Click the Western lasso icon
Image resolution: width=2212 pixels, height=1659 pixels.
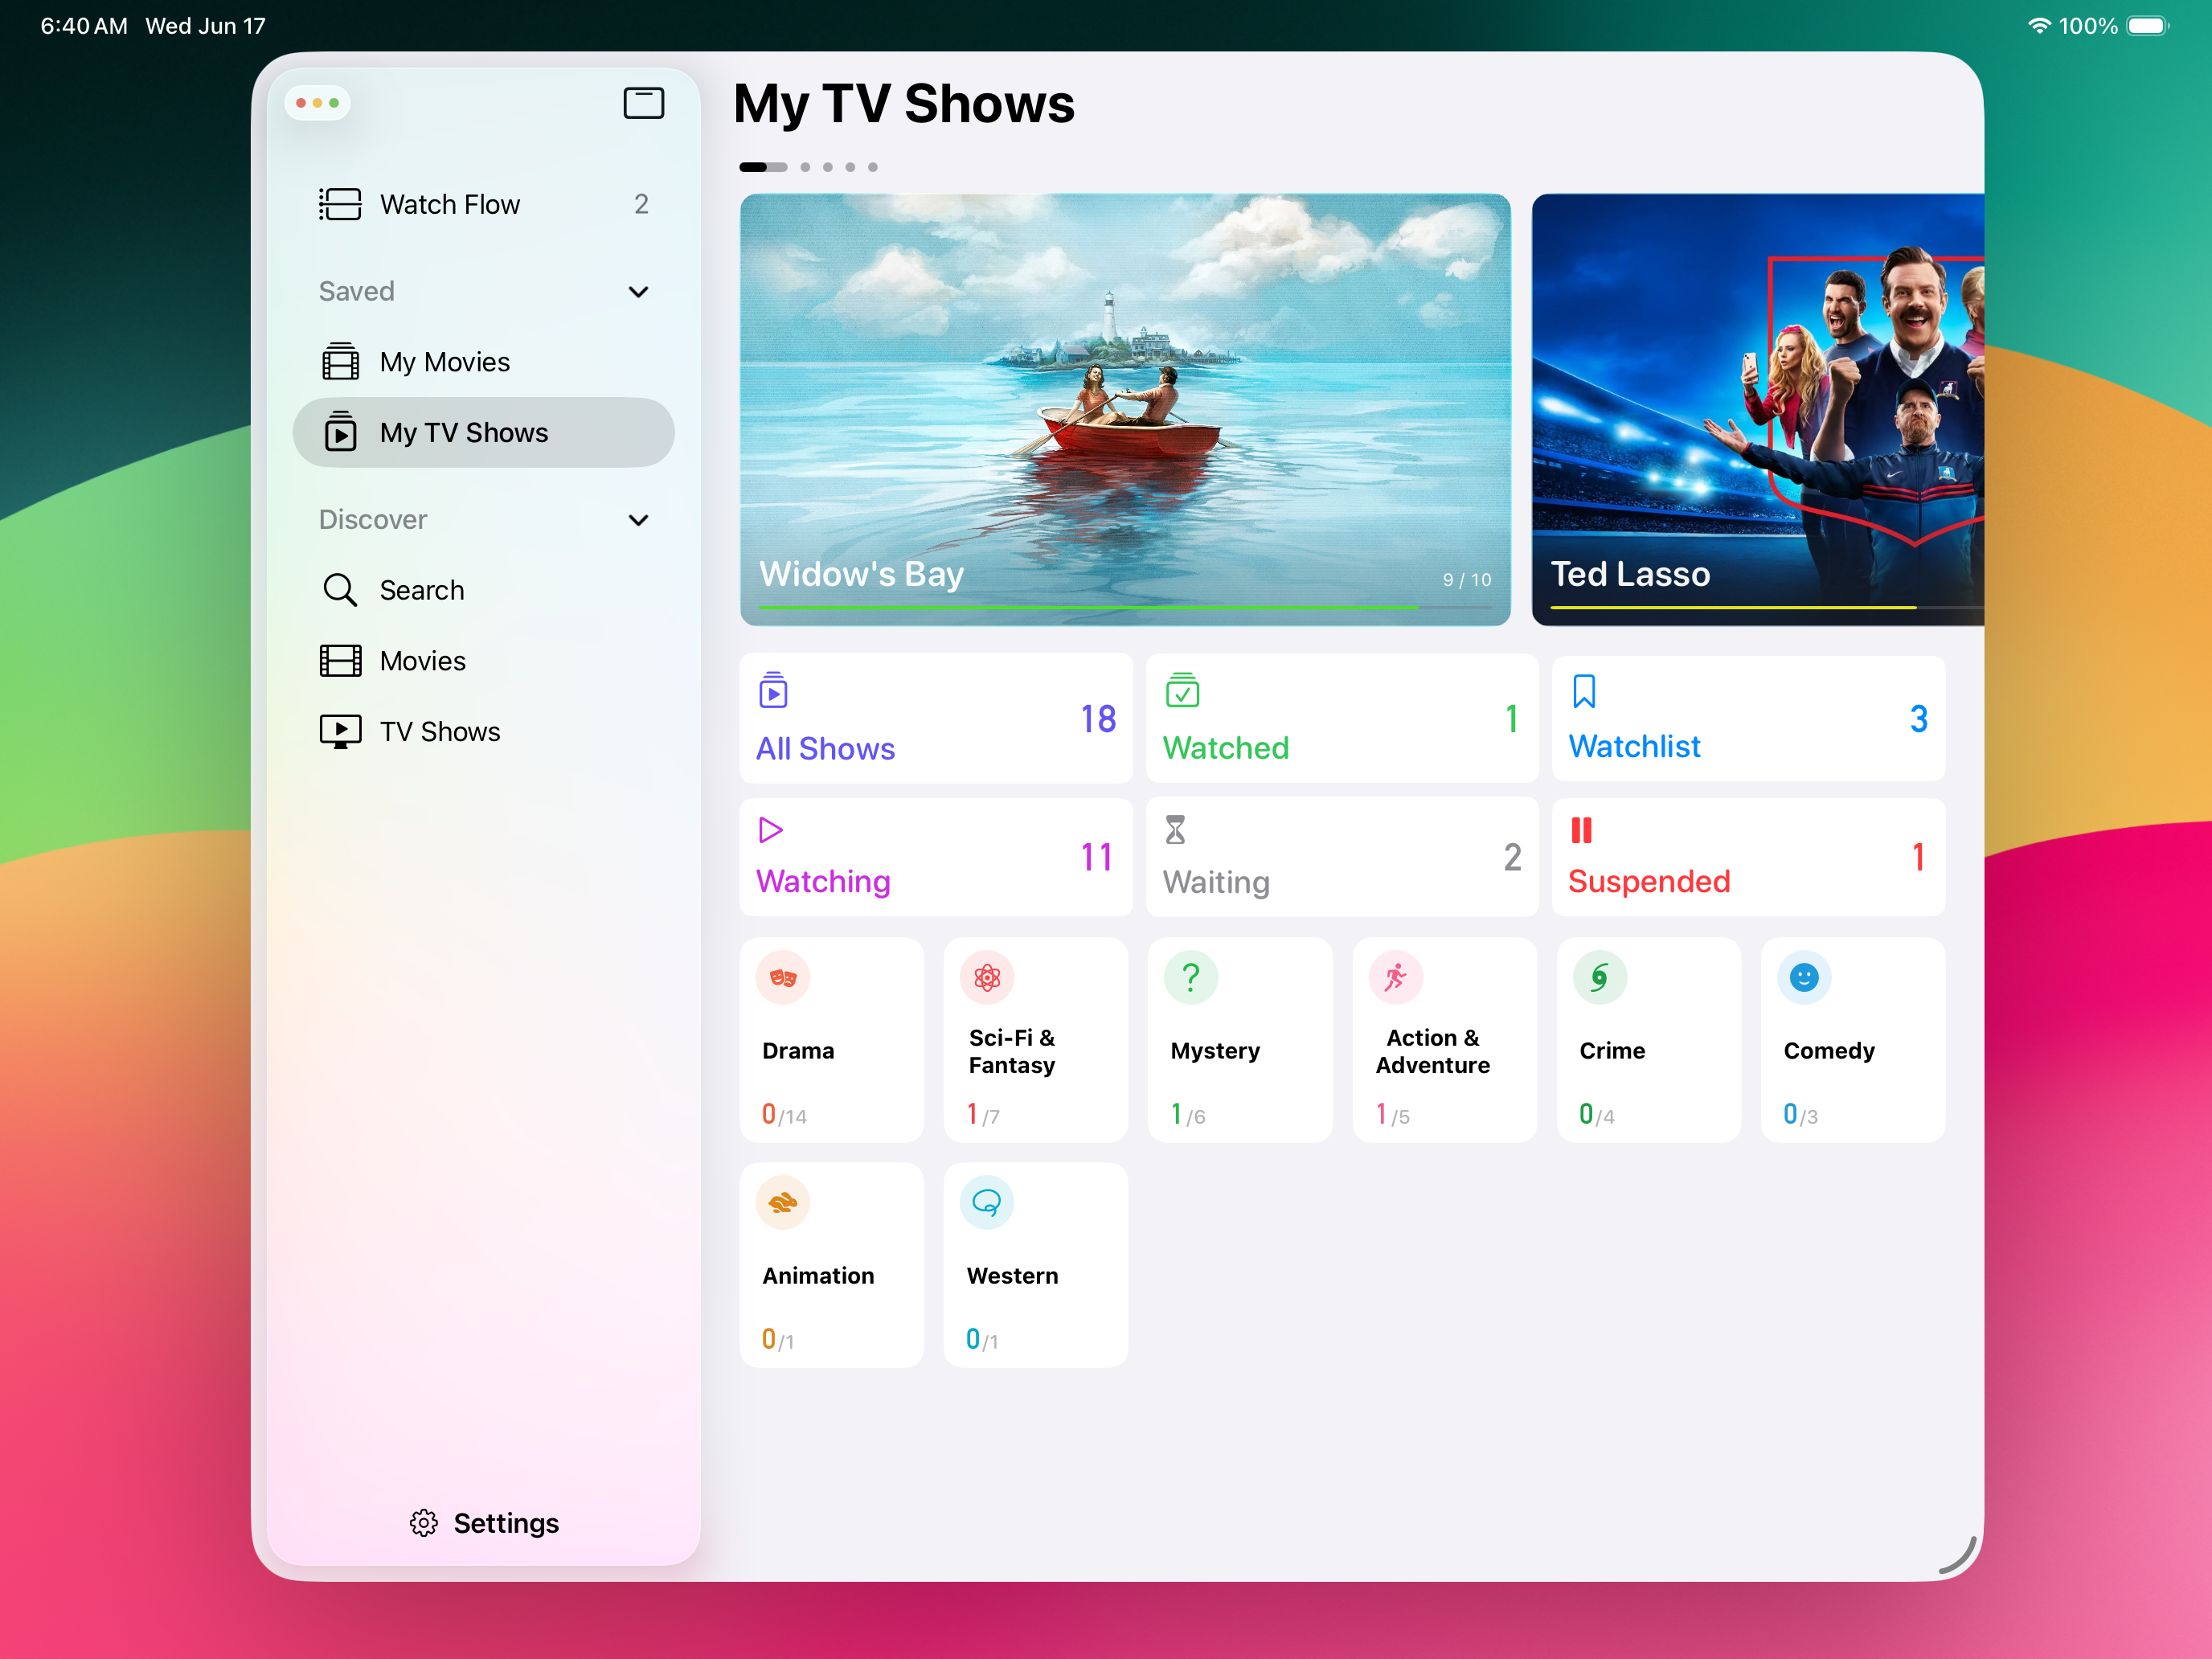(987, 1202)
